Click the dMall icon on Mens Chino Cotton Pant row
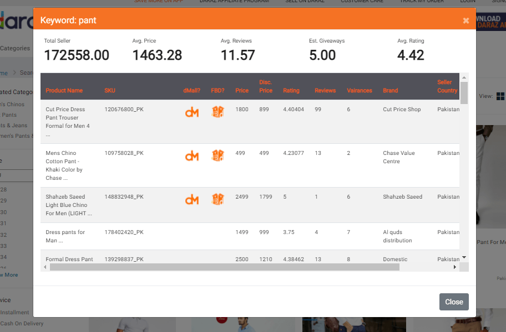The height and width of the screenshot is (332, 506). click(192, 155)
